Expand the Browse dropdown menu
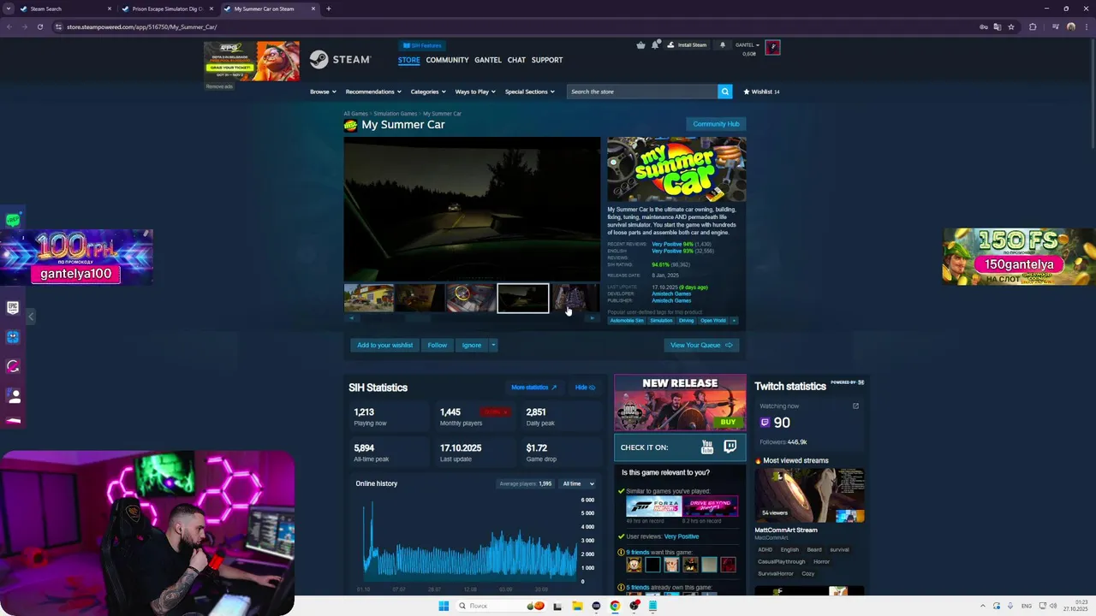This screenshot has height=616, width=1096. 322,92
